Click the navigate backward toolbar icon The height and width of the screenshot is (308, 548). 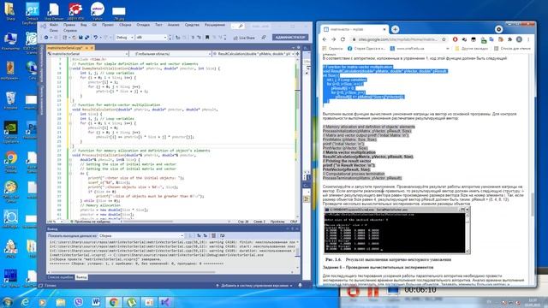coord(46,38)
